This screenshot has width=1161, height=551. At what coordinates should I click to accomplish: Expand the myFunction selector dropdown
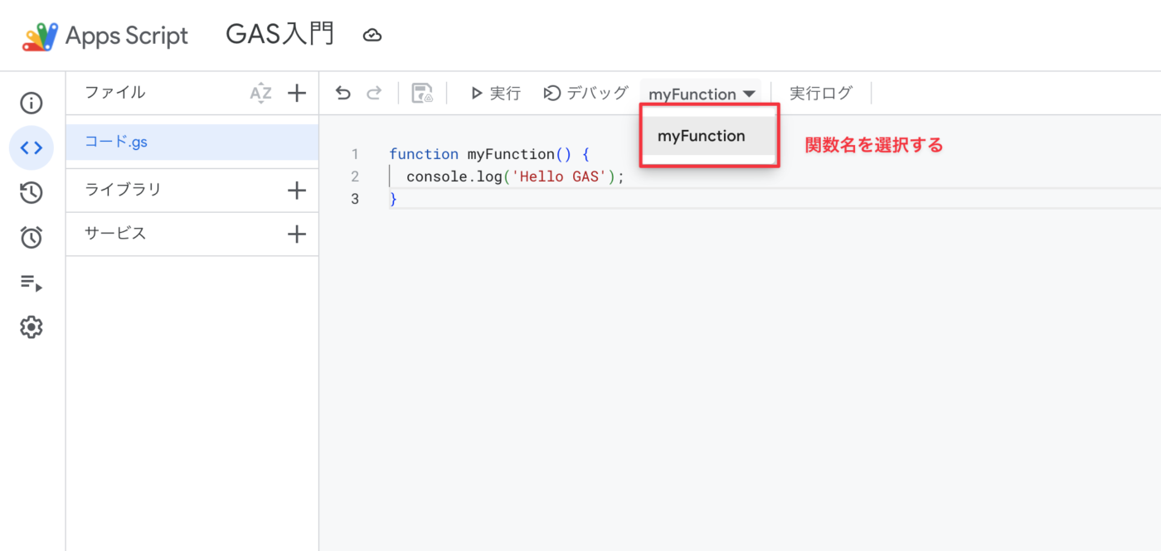[x=702, y=94]
